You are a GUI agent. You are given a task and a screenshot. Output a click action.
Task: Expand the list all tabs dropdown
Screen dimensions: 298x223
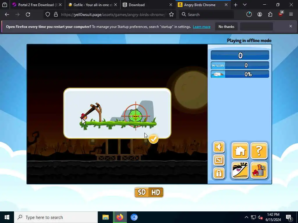click(245, 5)
